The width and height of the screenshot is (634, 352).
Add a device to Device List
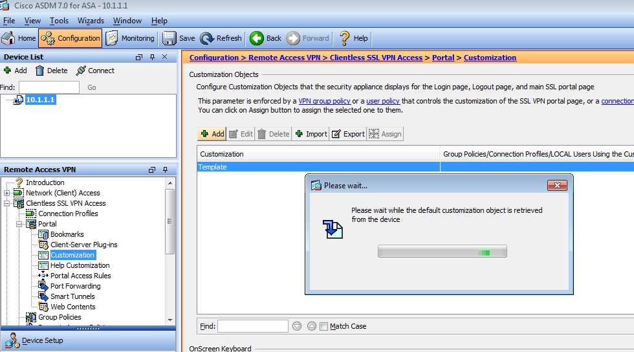pos(16,71)
